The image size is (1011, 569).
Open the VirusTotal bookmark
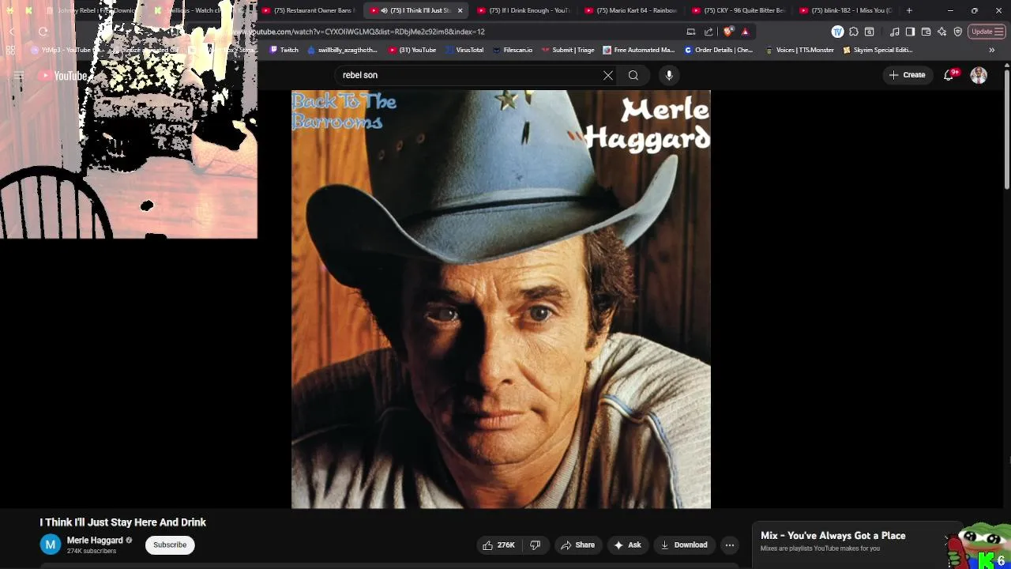point(464,50)
